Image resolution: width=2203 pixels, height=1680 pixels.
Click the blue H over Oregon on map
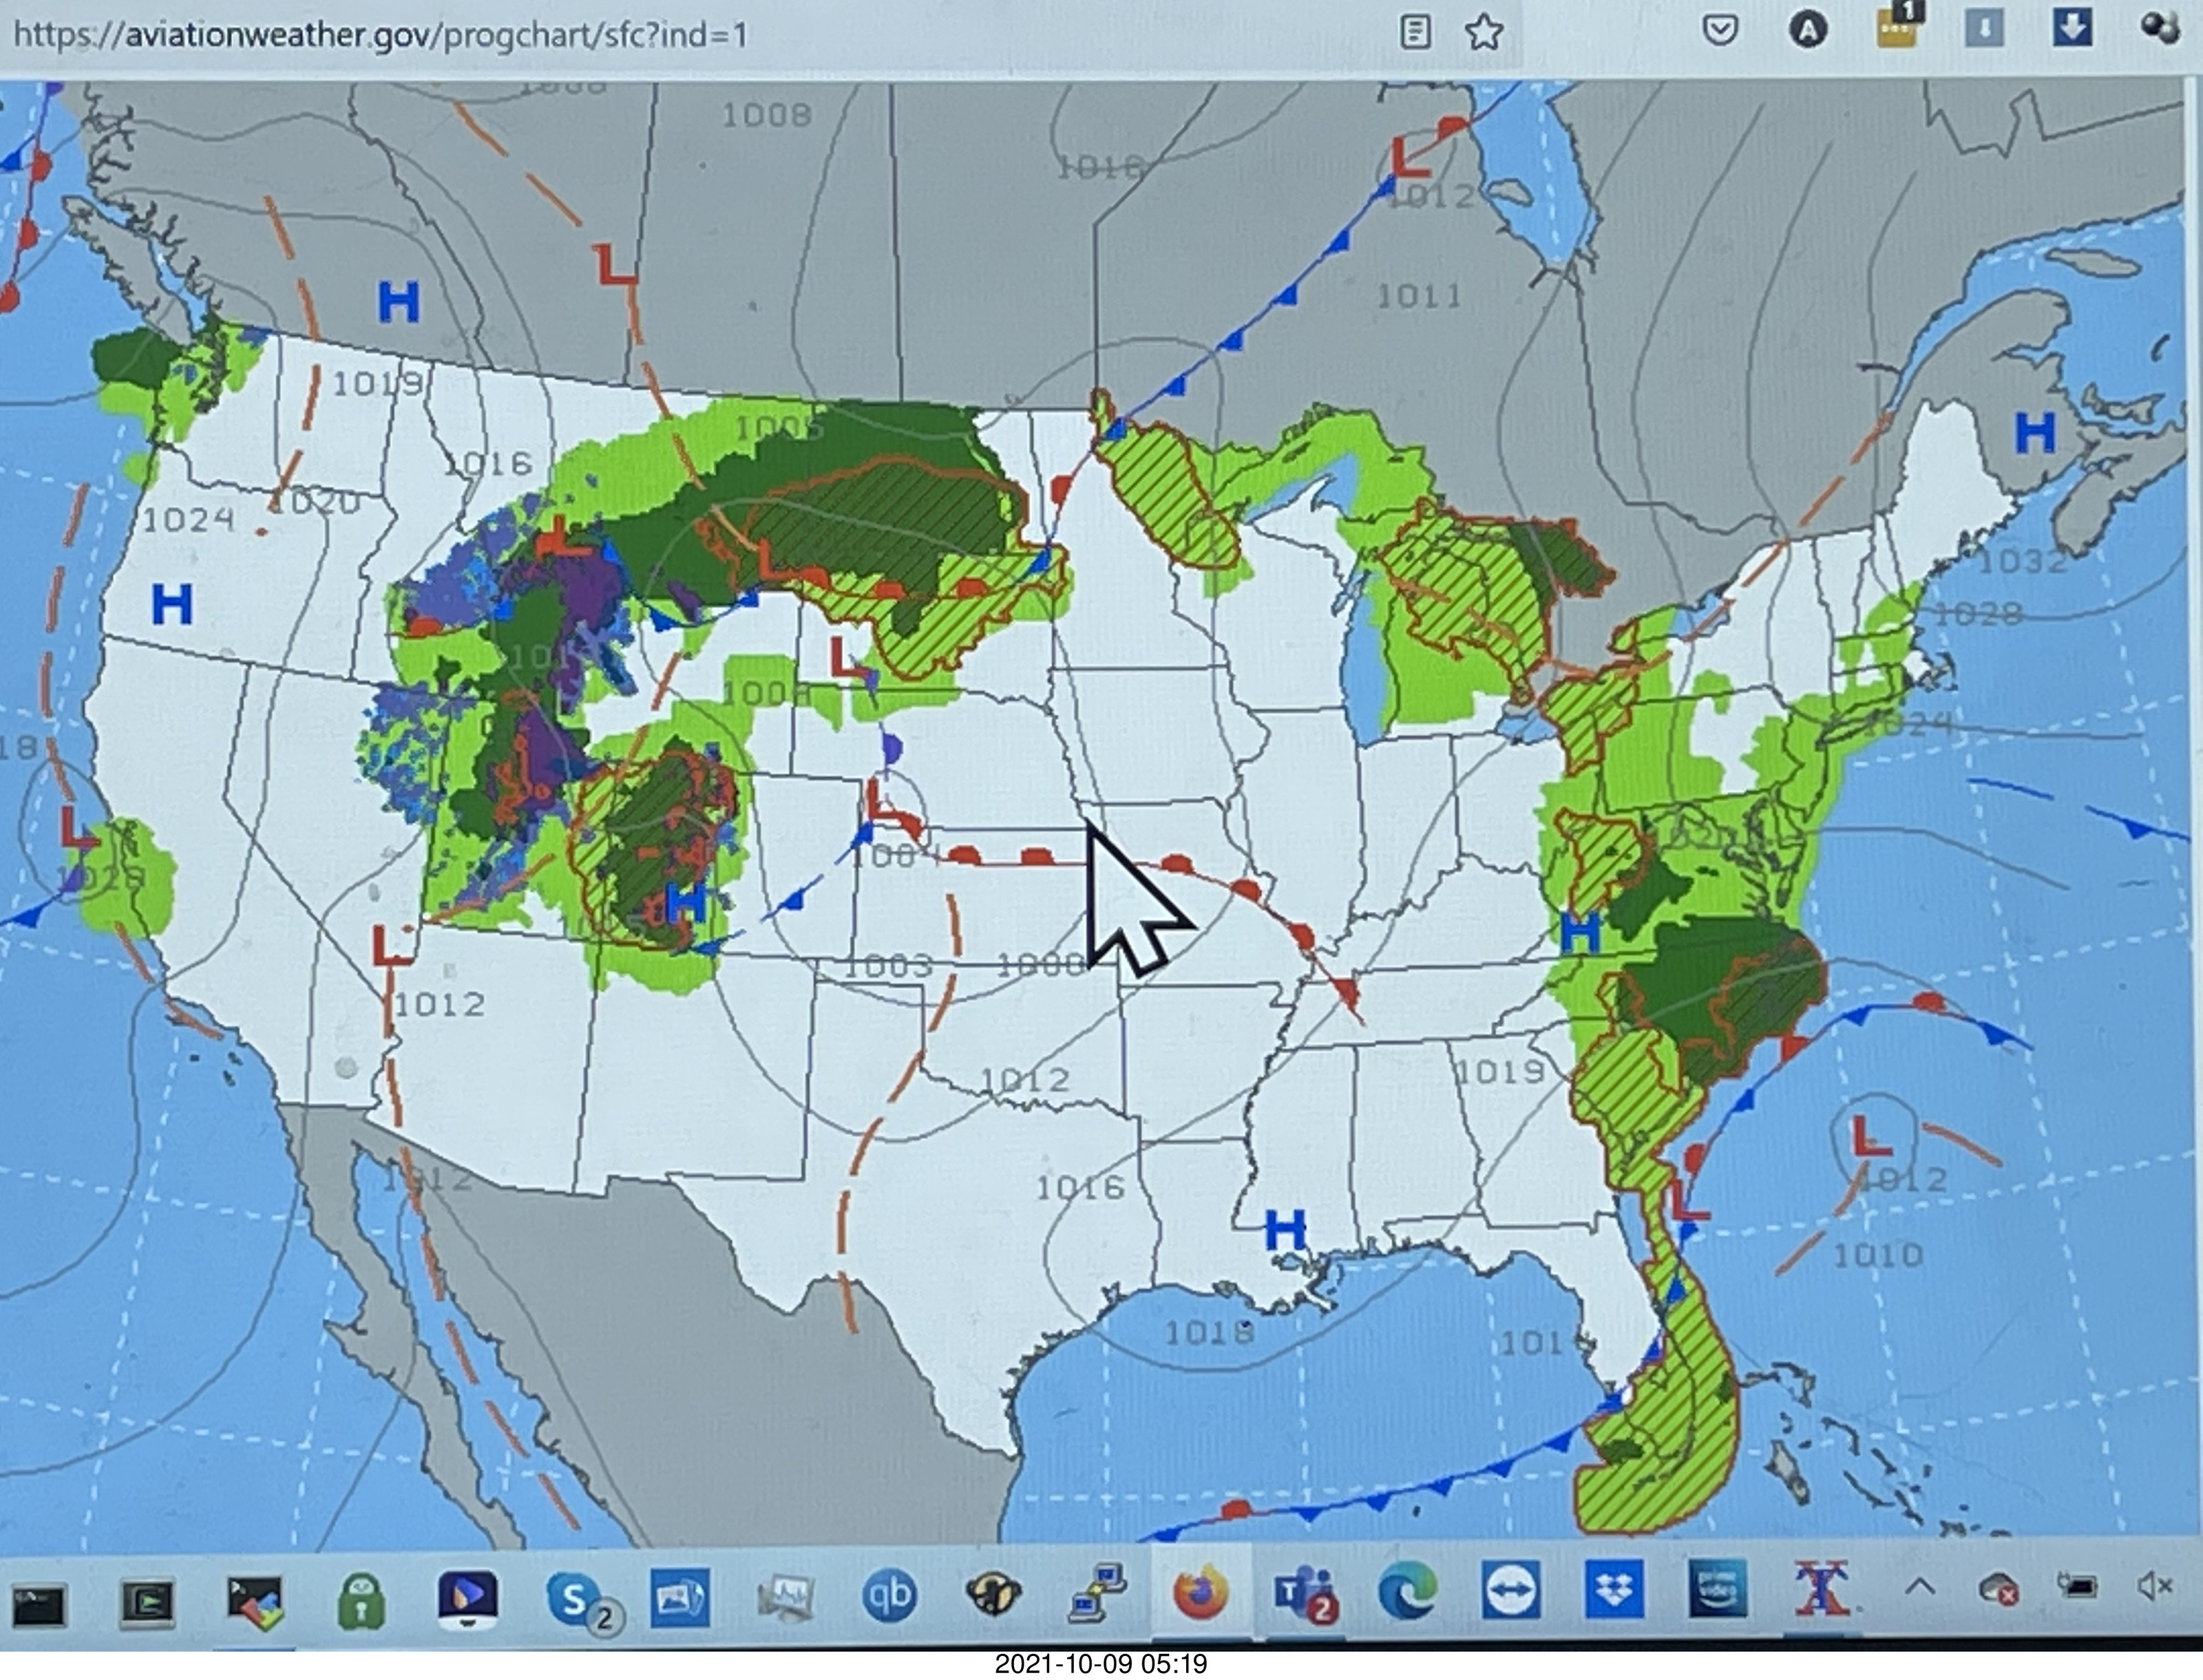click(x=171, y=604)
